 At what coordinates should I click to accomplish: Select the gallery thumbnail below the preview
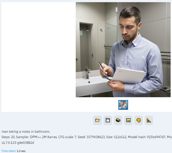tap(123, 105)
